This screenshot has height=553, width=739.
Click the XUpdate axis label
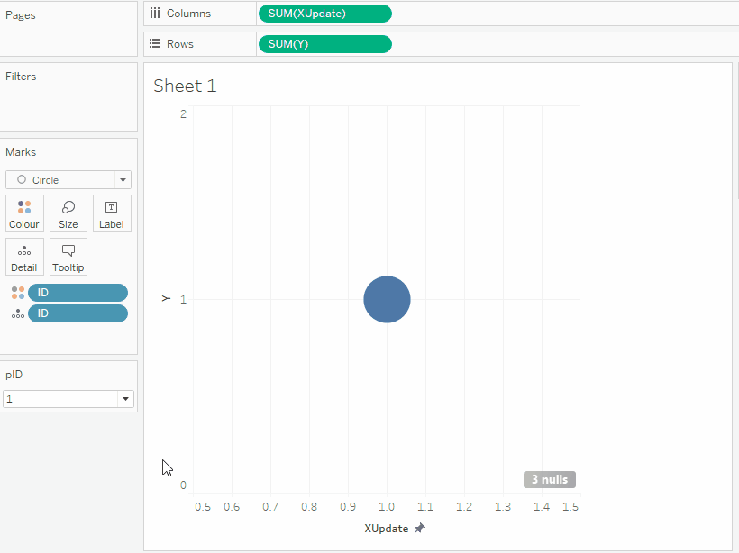click(x=388, y=528)
